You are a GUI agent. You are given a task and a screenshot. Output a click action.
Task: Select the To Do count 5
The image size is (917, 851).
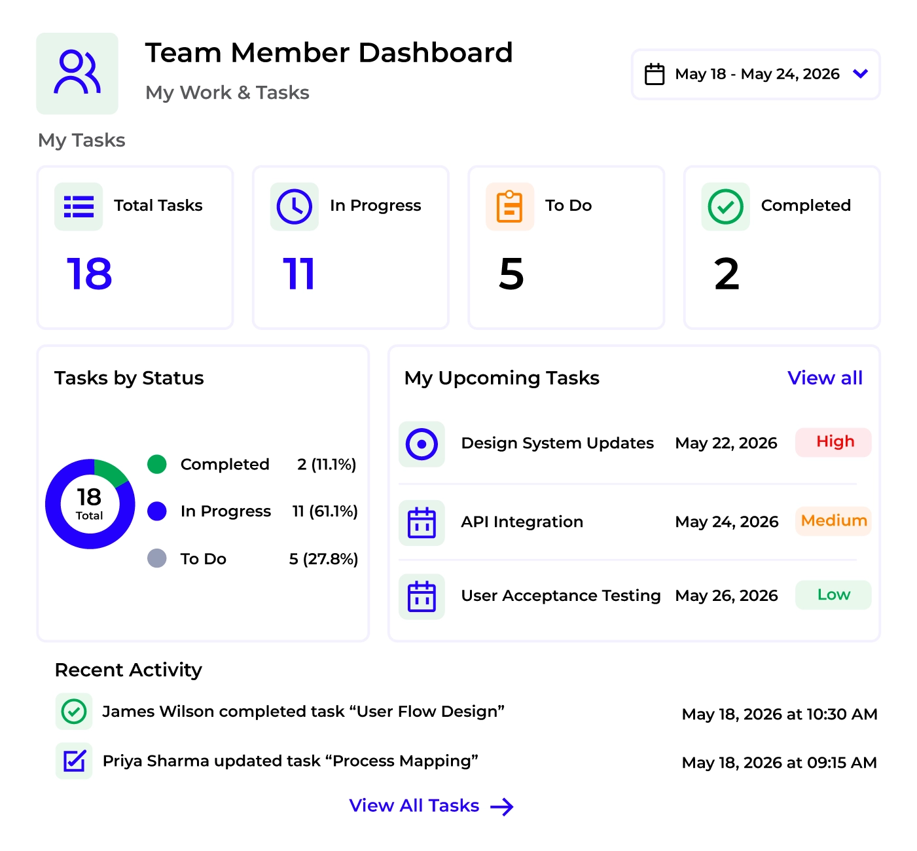(511, 274)
